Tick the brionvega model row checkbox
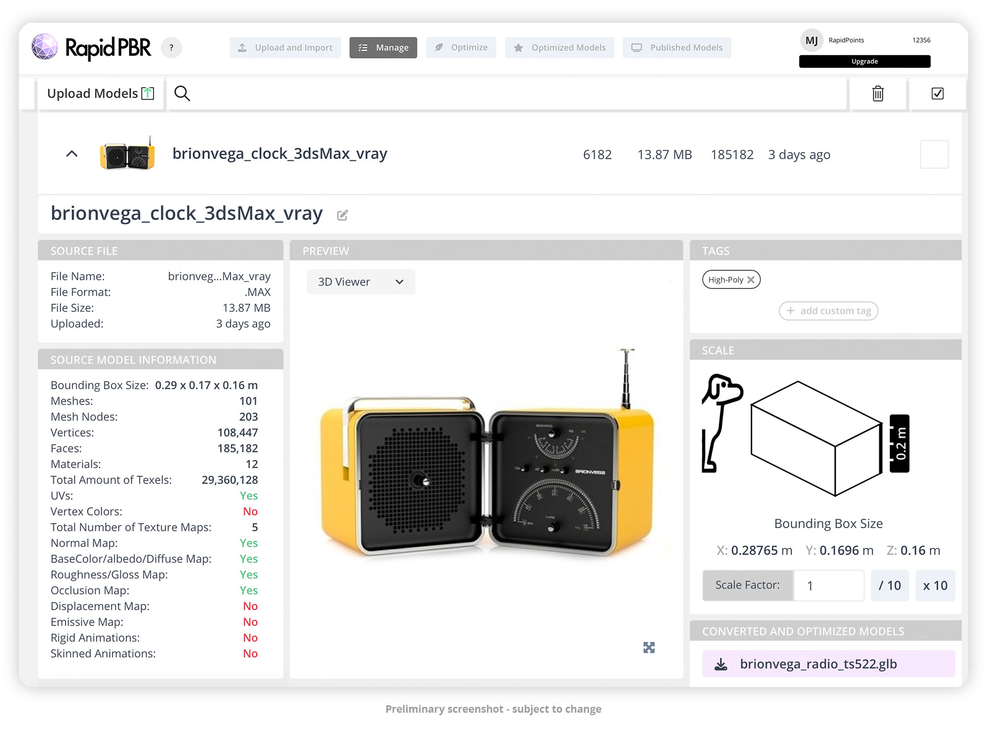The width and height of the screenshot is (987, 730). click(x=934, y=154)
